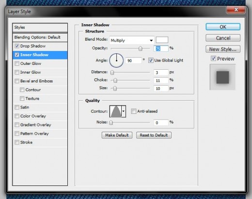Toggle the Preview checkbox
The height and width of the screenshot is (199, 252).
pyautogui.click(x=213, y=59)
